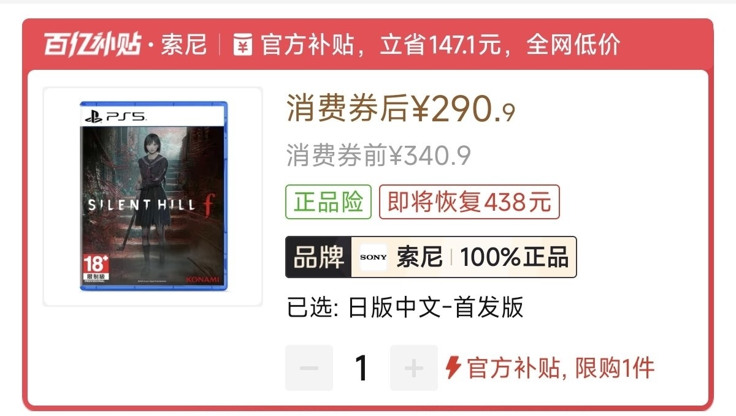This screenshot has height=416, width=736.
Task: Tap the 100%正品 brand guarantee text
Action: coord(515,257)
